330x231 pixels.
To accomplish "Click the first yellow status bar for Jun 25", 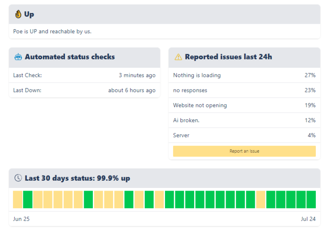I will [18, 200].
